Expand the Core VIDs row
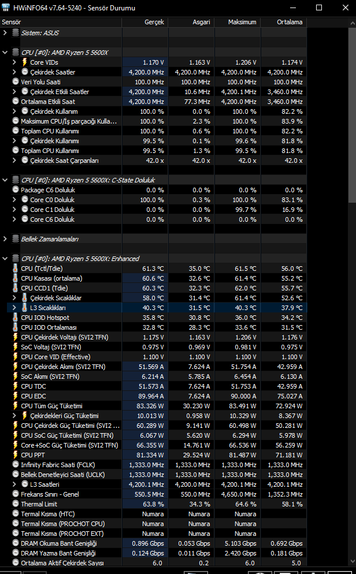Viewport: 356px width, 574px height. (x=14, y=62)
